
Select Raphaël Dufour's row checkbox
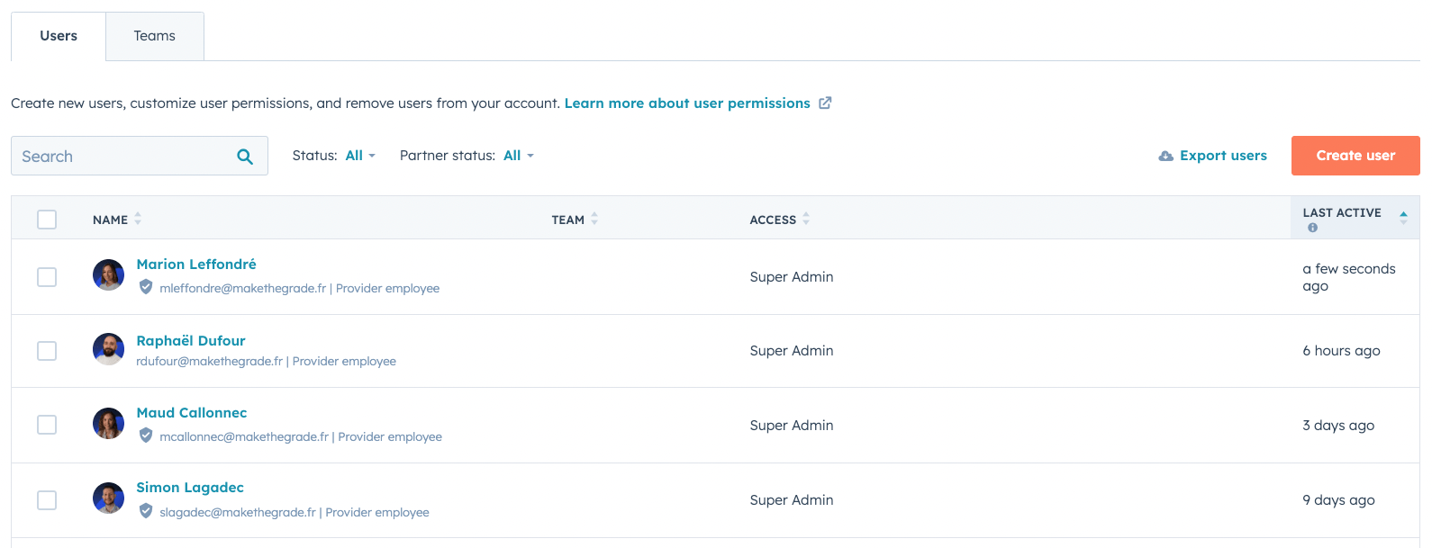[x=47, y=351]
